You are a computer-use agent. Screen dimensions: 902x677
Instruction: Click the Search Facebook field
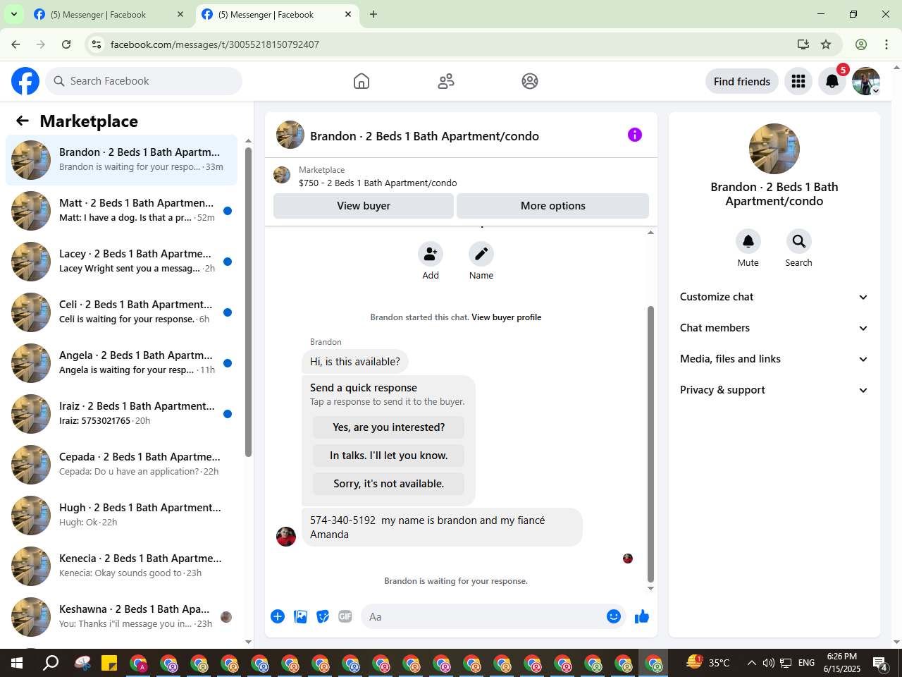click(144, 81)
